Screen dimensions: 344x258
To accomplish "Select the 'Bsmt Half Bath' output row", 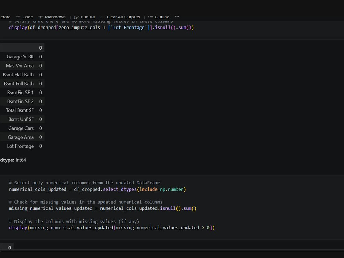I will pyautogui.click(x=22, y=75).
